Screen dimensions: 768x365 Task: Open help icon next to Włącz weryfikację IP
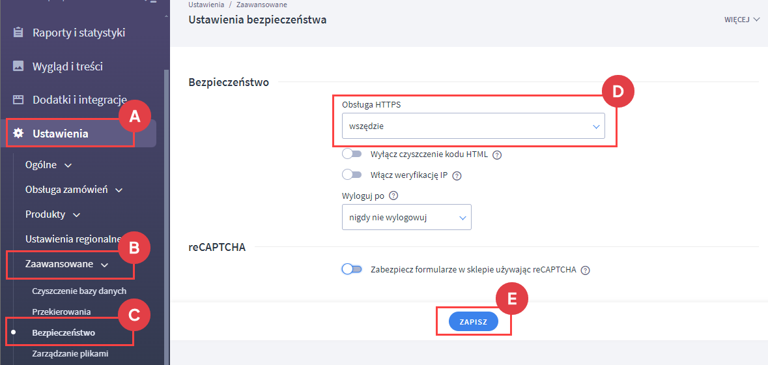point(457,176)
